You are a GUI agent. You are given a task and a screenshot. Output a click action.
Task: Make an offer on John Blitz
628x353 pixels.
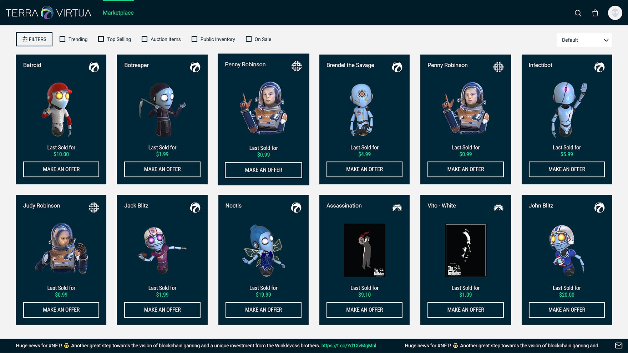point(567,310)
